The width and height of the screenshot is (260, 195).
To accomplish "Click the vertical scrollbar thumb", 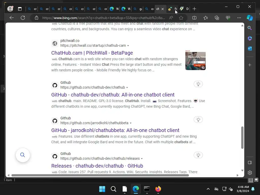I will (242, 138).
